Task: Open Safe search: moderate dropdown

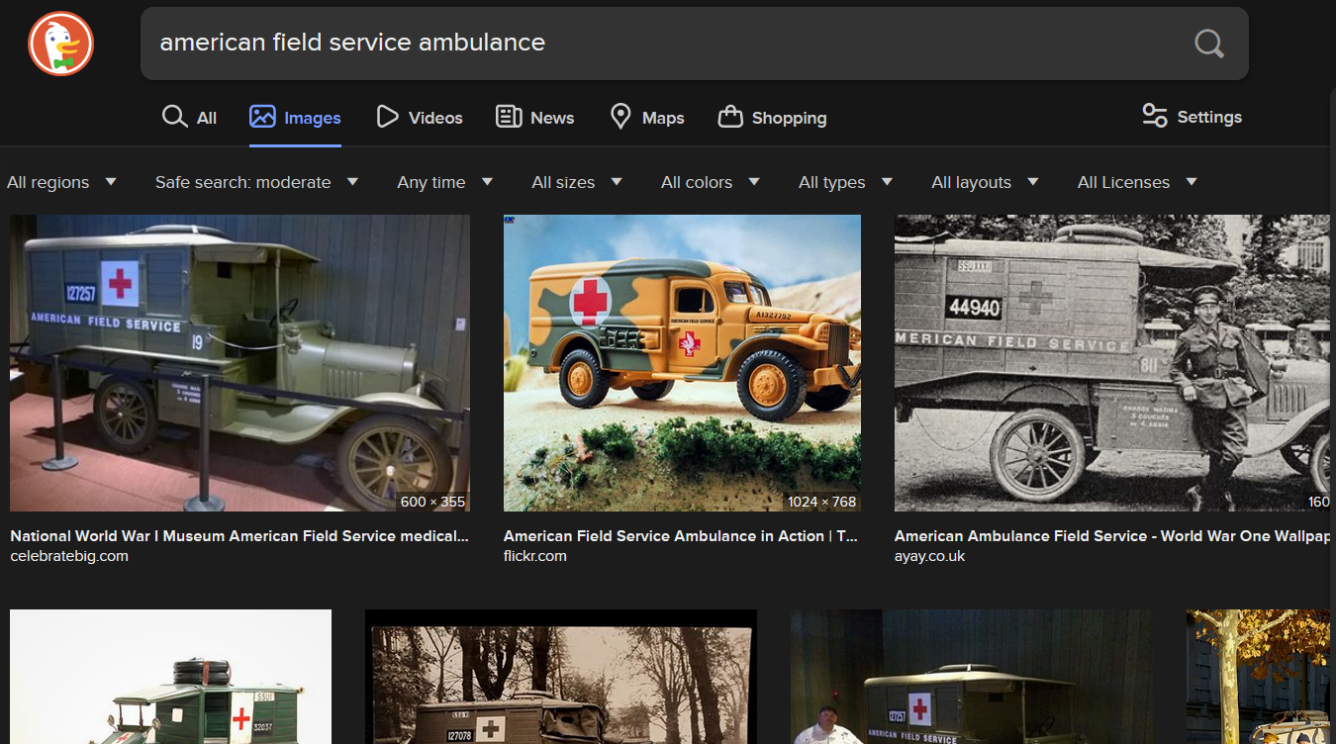Action: coord(256,182)
